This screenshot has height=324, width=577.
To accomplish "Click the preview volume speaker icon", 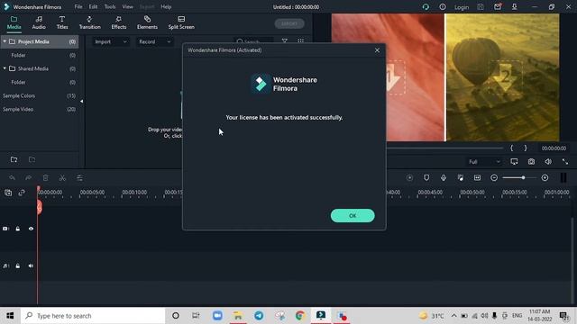I will coord(548,162).
